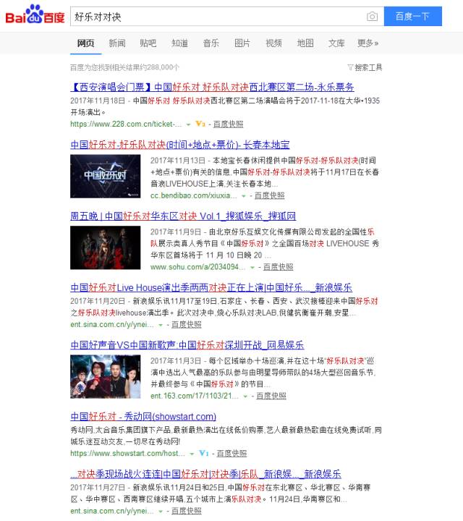The image size is (463, 521).
Task: Open 百度快照 for 11月27日 sina result
Action: click(x=187, y=511)
